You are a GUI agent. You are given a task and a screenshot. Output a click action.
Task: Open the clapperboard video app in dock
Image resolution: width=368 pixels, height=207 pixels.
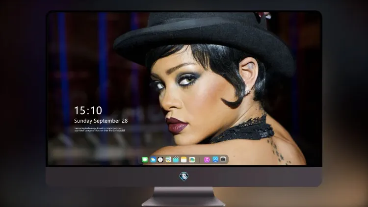(176, 159)
